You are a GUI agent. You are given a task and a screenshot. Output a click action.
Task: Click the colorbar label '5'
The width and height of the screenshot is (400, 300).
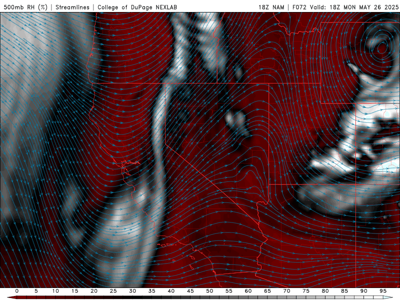[x=36, y=291]
